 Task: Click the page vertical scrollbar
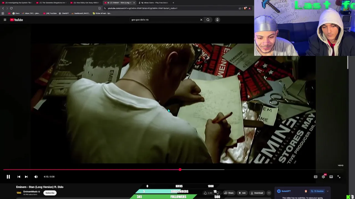point(348,62)
